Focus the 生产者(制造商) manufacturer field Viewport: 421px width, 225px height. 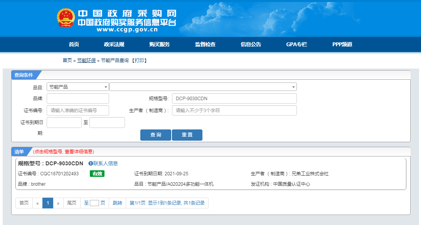[234, 110]
